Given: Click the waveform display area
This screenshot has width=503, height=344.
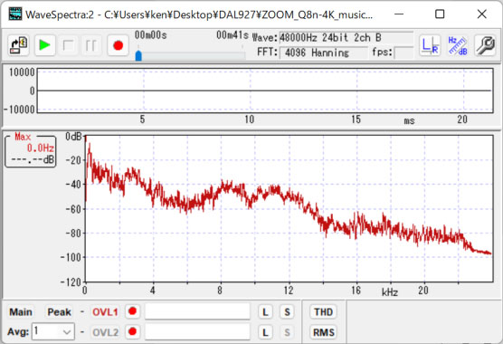Looking at the screenshot, I should point(265,91).
